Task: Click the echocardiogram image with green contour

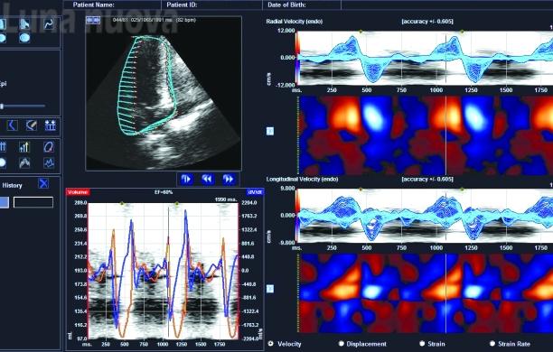Action: click(164, 93)
